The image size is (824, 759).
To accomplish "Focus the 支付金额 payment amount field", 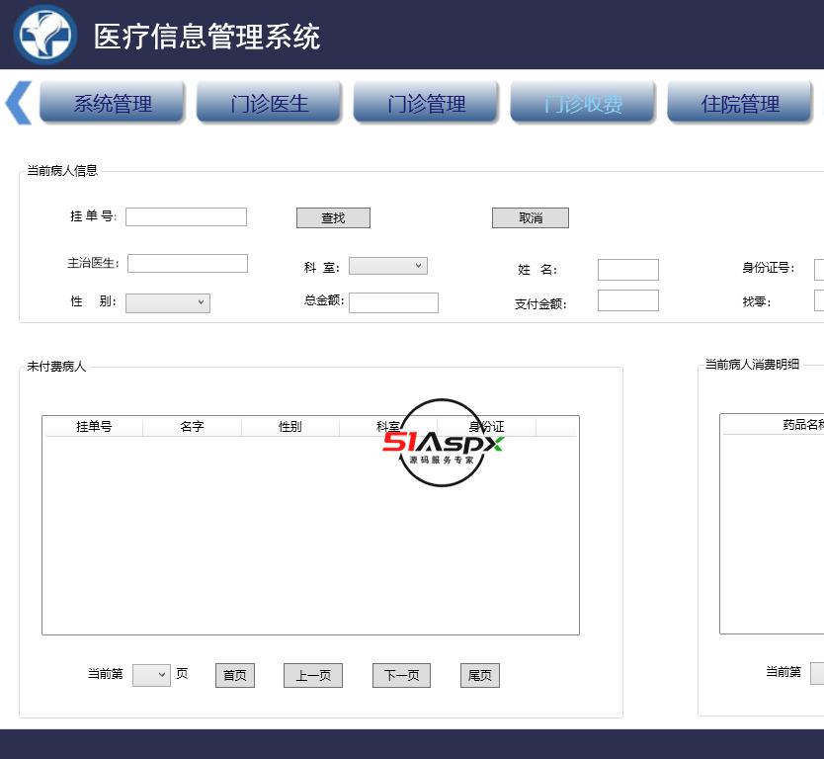I will click(628, 300).
